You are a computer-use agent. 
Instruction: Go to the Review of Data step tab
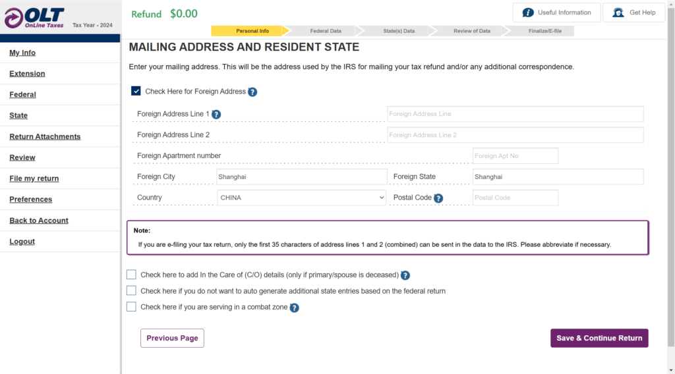(472, 31)
